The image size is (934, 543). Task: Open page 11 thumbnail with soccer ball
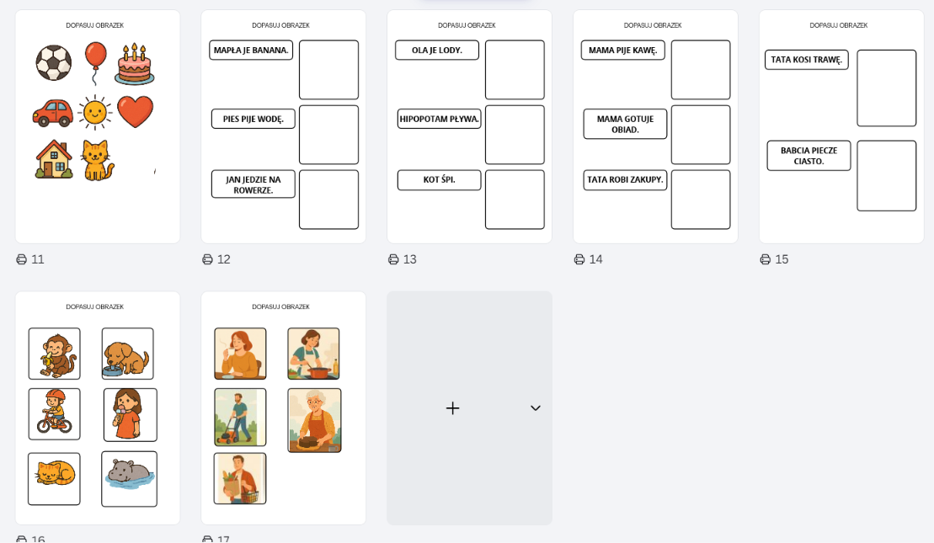[98, 126]
